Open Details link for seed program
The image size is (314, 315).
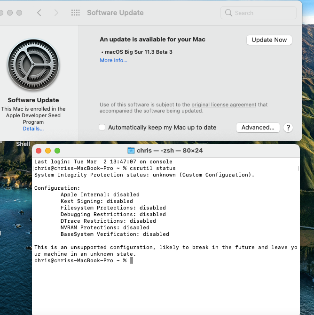click(33, 129)
